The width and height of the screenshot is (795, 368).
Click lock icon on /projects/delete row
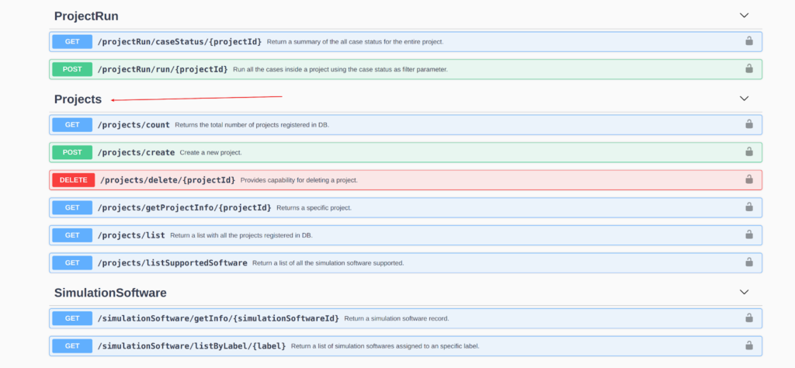[749, 179]
